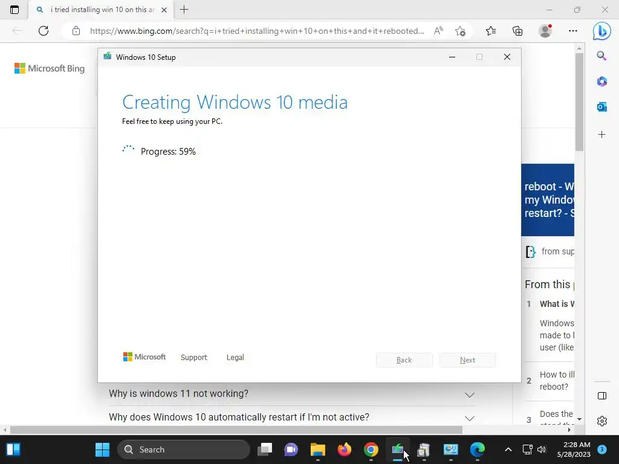The width and height of the screenshot is (619, 464).
Task: Open the Windows Start menu
Action: (103, 449)
